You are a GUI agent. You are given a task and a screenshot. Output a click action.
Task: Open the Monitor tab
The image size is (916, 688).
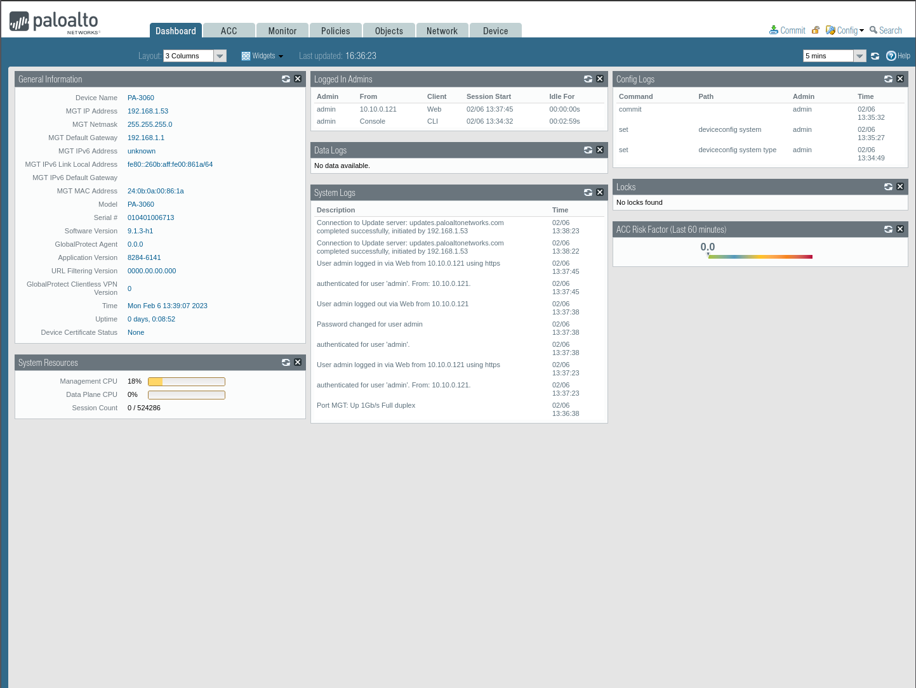point(282,31)
